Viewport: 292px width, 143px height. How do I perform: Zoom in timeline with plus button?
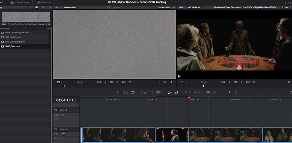pos(236,92)
